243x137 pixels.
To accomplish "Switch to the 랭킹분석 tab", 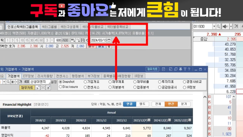I will coord(78,76).
